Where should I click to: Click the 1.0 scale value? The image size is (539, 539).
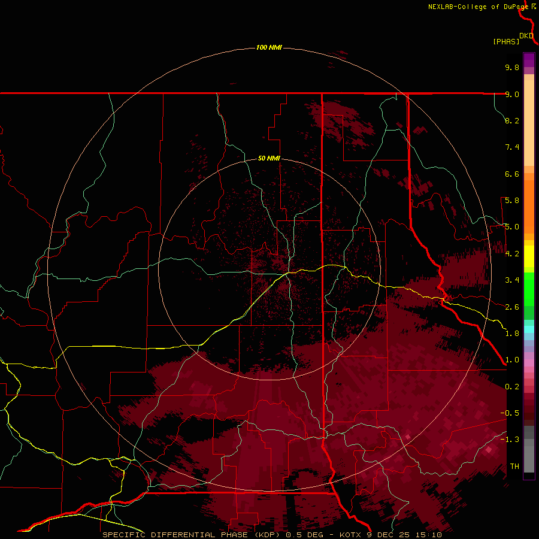pos(512,360)
